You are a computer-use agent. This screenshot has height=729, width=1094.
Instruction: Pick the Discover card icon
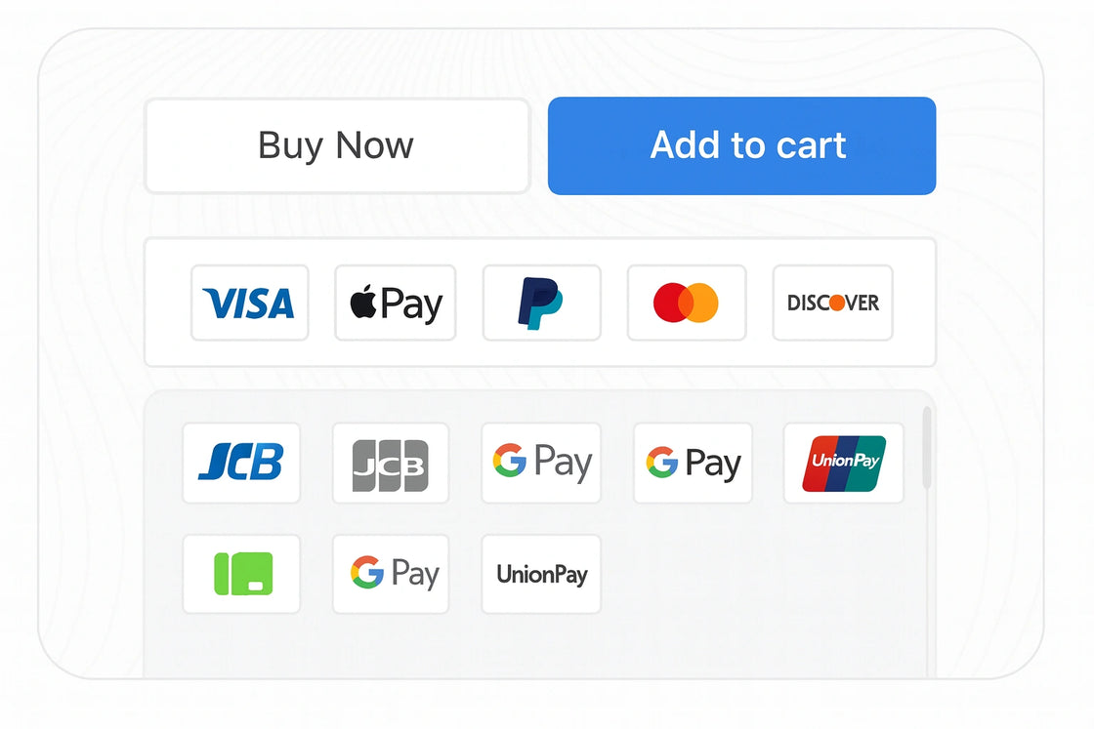coord(832,303)
